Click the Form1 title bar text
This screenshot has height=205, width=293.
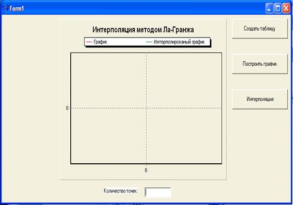point(17,8)
